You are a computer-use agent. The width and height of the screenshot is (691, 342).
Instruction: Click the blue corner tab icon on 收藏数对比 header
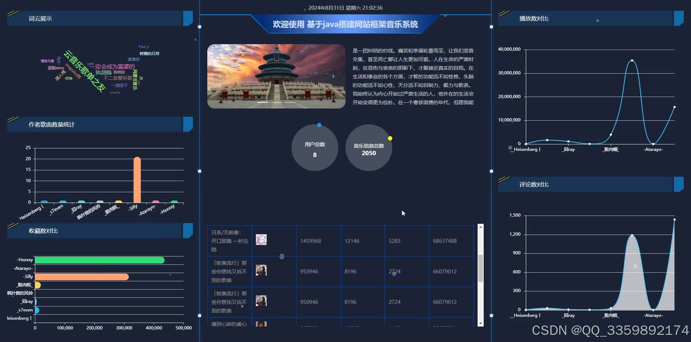[x=188, y=231]
